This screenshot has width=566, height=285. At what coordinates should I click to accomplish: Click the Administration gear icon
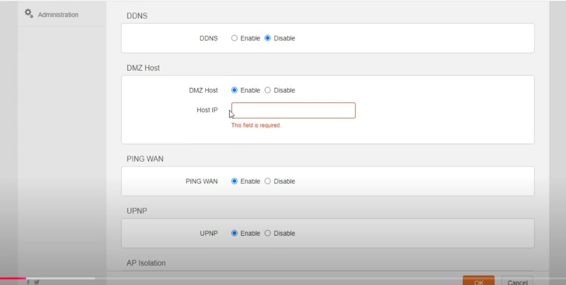[x=28, y=14]
